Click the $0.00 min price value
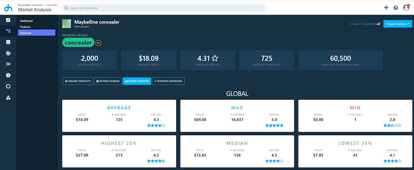The height and width of the screenshot is (170, 414). point(318,120)
